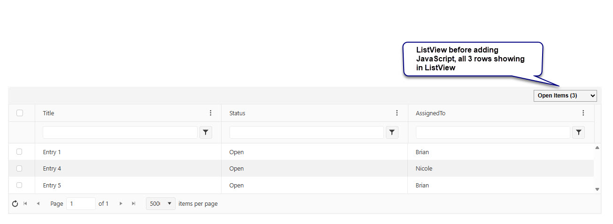Click the Status column filter icon
Screen dimensions: 613x224
point(392,133)
